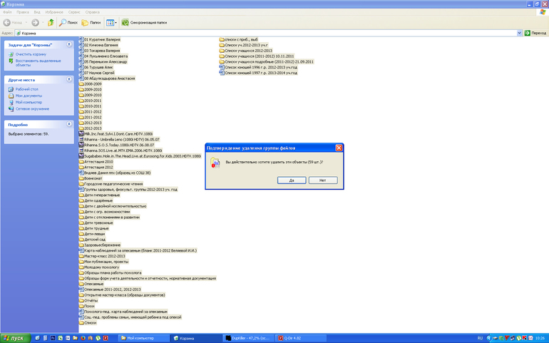Collapse the Задачи для Корзины panel
Screen dimensions: 549x343
coord(69,44)
